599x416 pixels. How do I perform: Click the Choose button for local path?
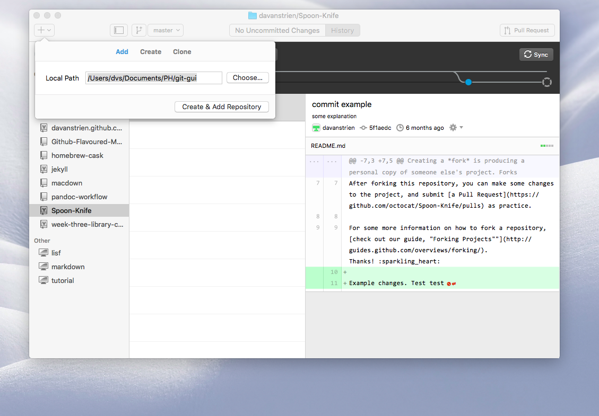point(247,77)
